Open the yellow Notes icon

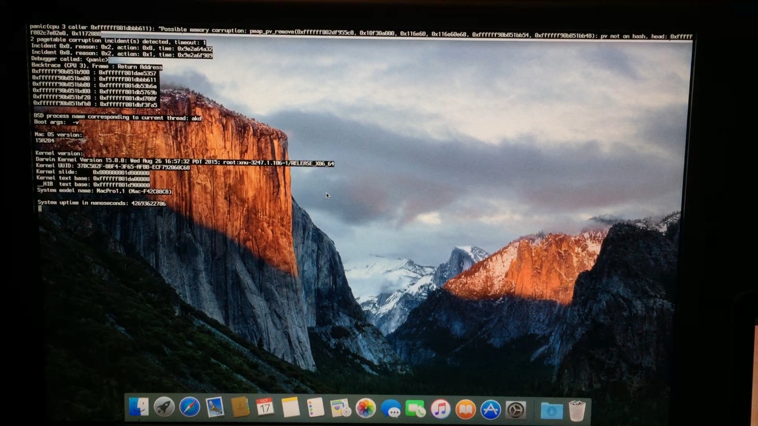pyautogui.click(x=290, y=407)
